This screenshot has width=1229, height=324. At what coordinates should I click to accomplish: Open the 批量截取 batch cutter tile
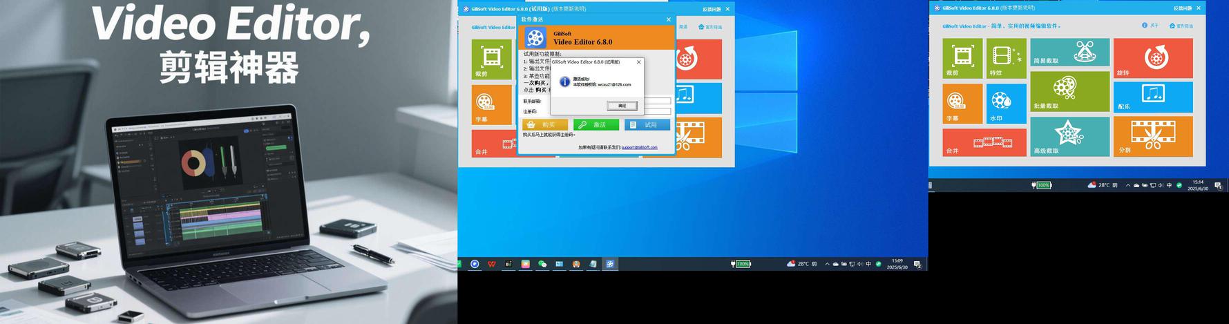(1069, 91)
